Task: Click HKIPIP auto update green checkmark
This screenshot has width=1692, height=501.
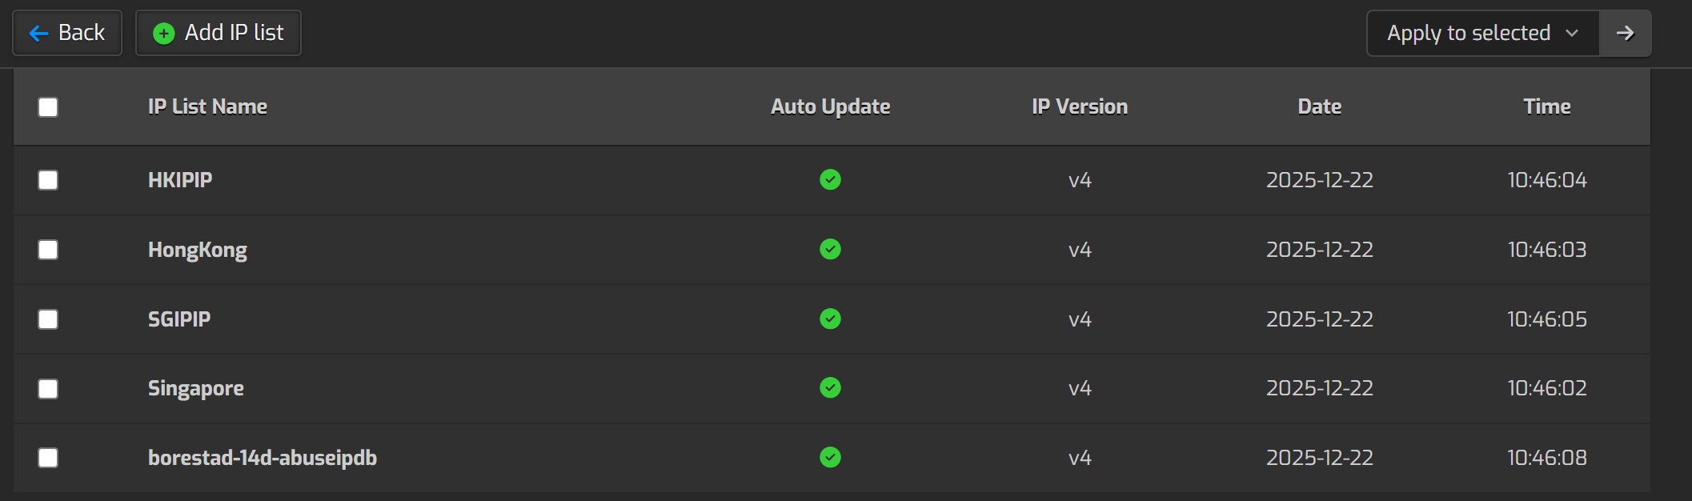Action: (x=830, y=180)
